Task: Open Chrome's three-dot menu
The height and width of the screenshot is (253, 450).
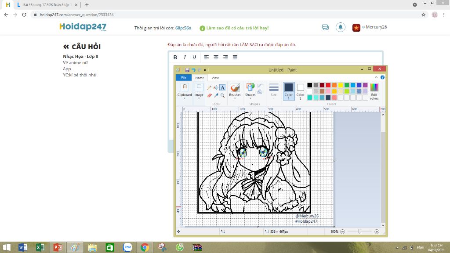Action: coord(444,14)
